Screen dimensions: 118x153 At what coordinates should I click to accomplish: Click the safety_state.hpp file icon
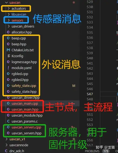click(x=8, y=92)
